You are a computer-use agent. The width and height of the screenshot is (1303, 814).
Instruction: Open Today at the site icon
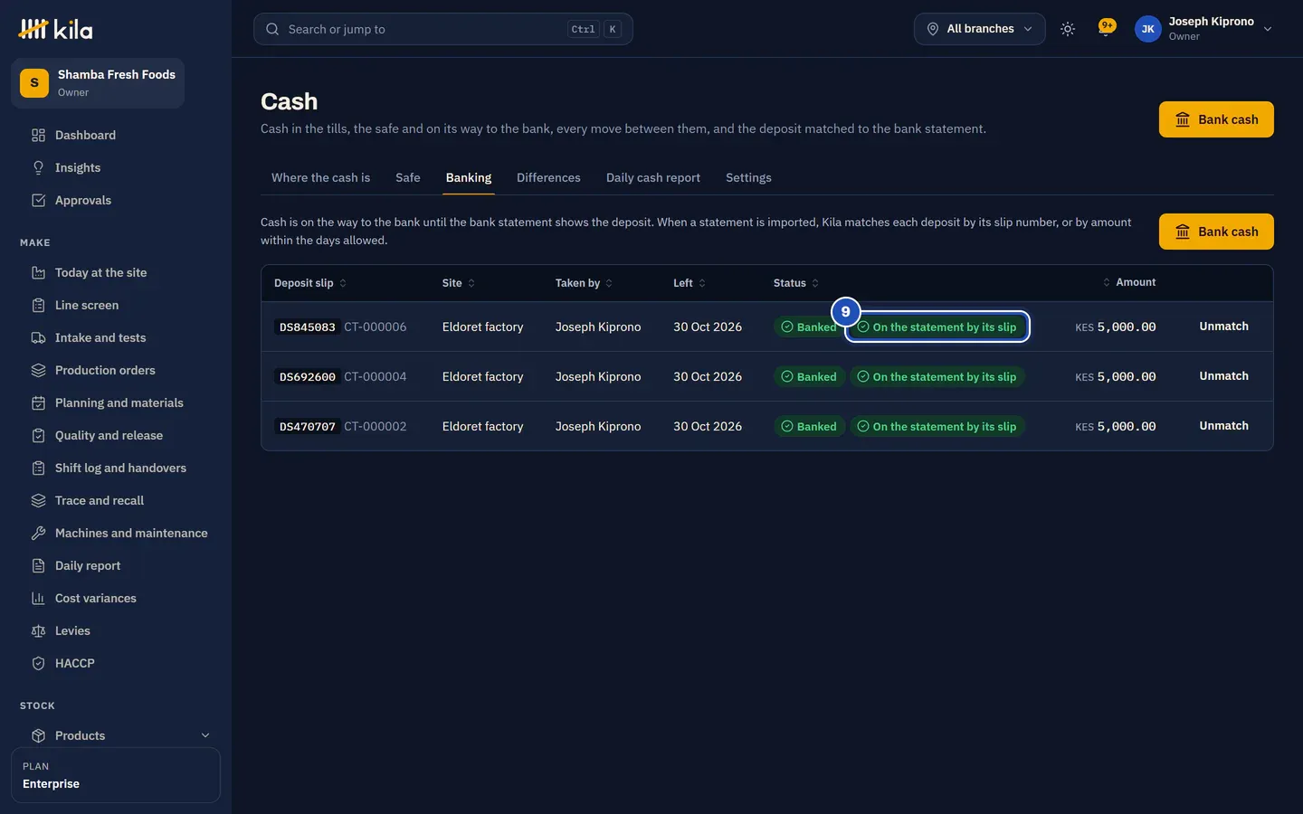[x=38, y=272]
